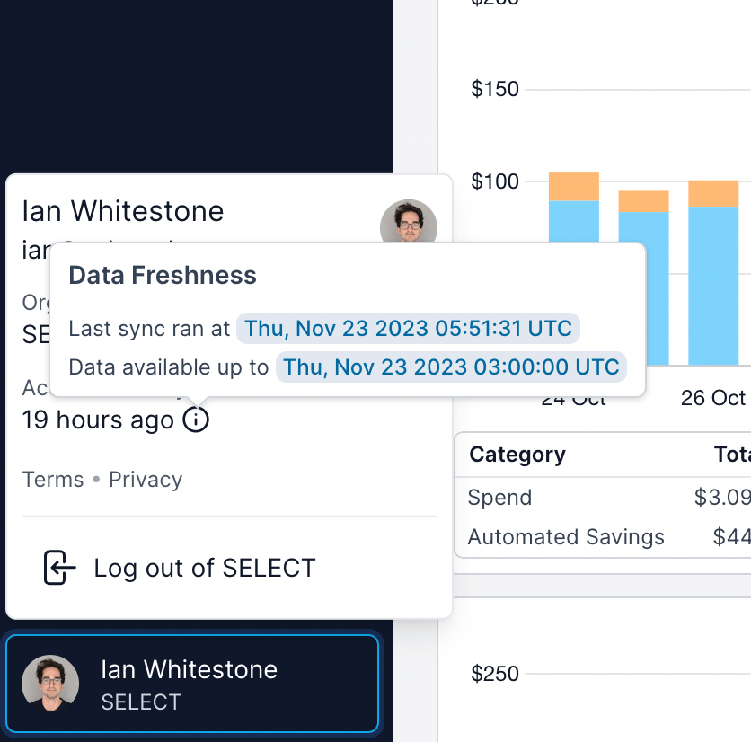This screenshot has height=742, width=751.
Task: Click the data freshness info icon
Action: click(x=196, y=420)
